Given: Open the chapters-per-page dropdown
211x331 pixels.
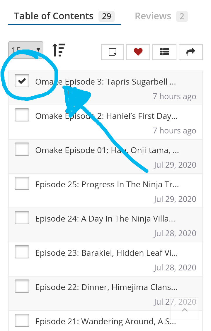Looking at the screenshot, I should pyautogui.click(x=26, y=50).
